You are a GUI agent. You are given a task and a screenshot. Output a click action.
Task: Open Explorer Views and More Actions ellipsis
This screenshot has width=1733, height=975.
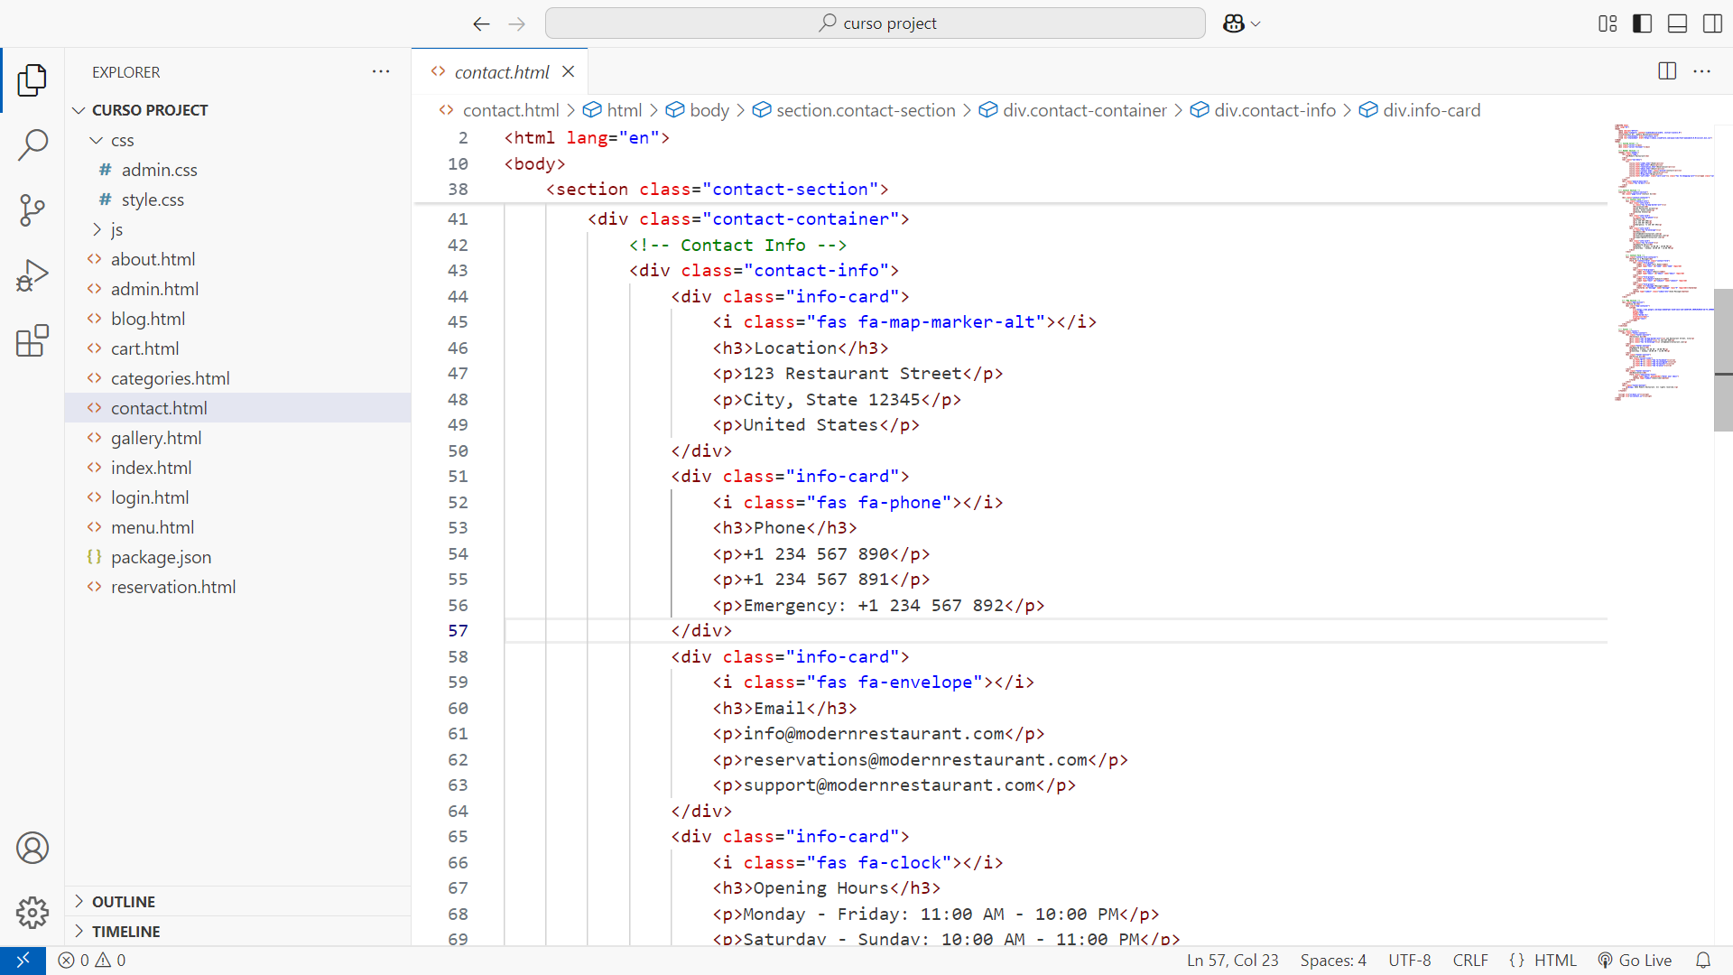(x=381, y=71)
